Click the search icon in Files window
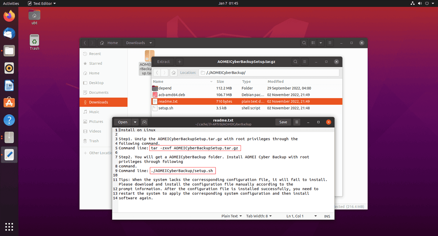438x236 pixels. pyautogui.click(x=304, y=43)
